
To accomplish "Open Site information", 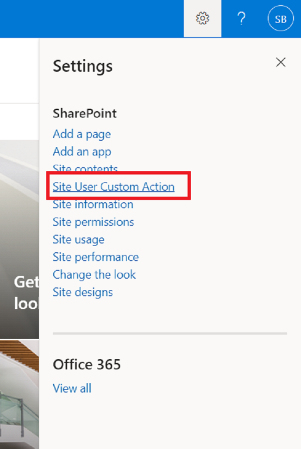I will coord(93,204).
